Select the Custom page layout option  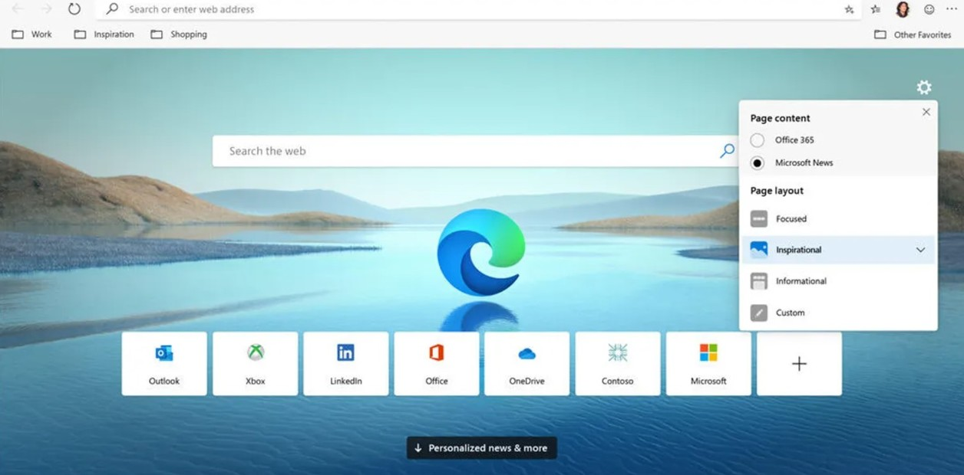[789, 313]
